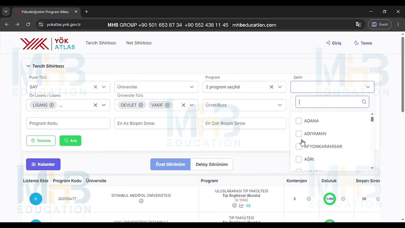Click the address bar URL yokatlas.yok.gov.tr

64,24
